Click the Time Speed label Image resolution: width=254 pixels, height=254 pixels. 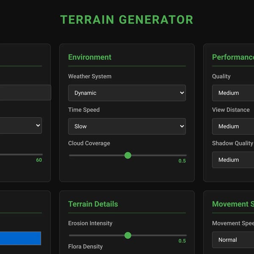84,110
